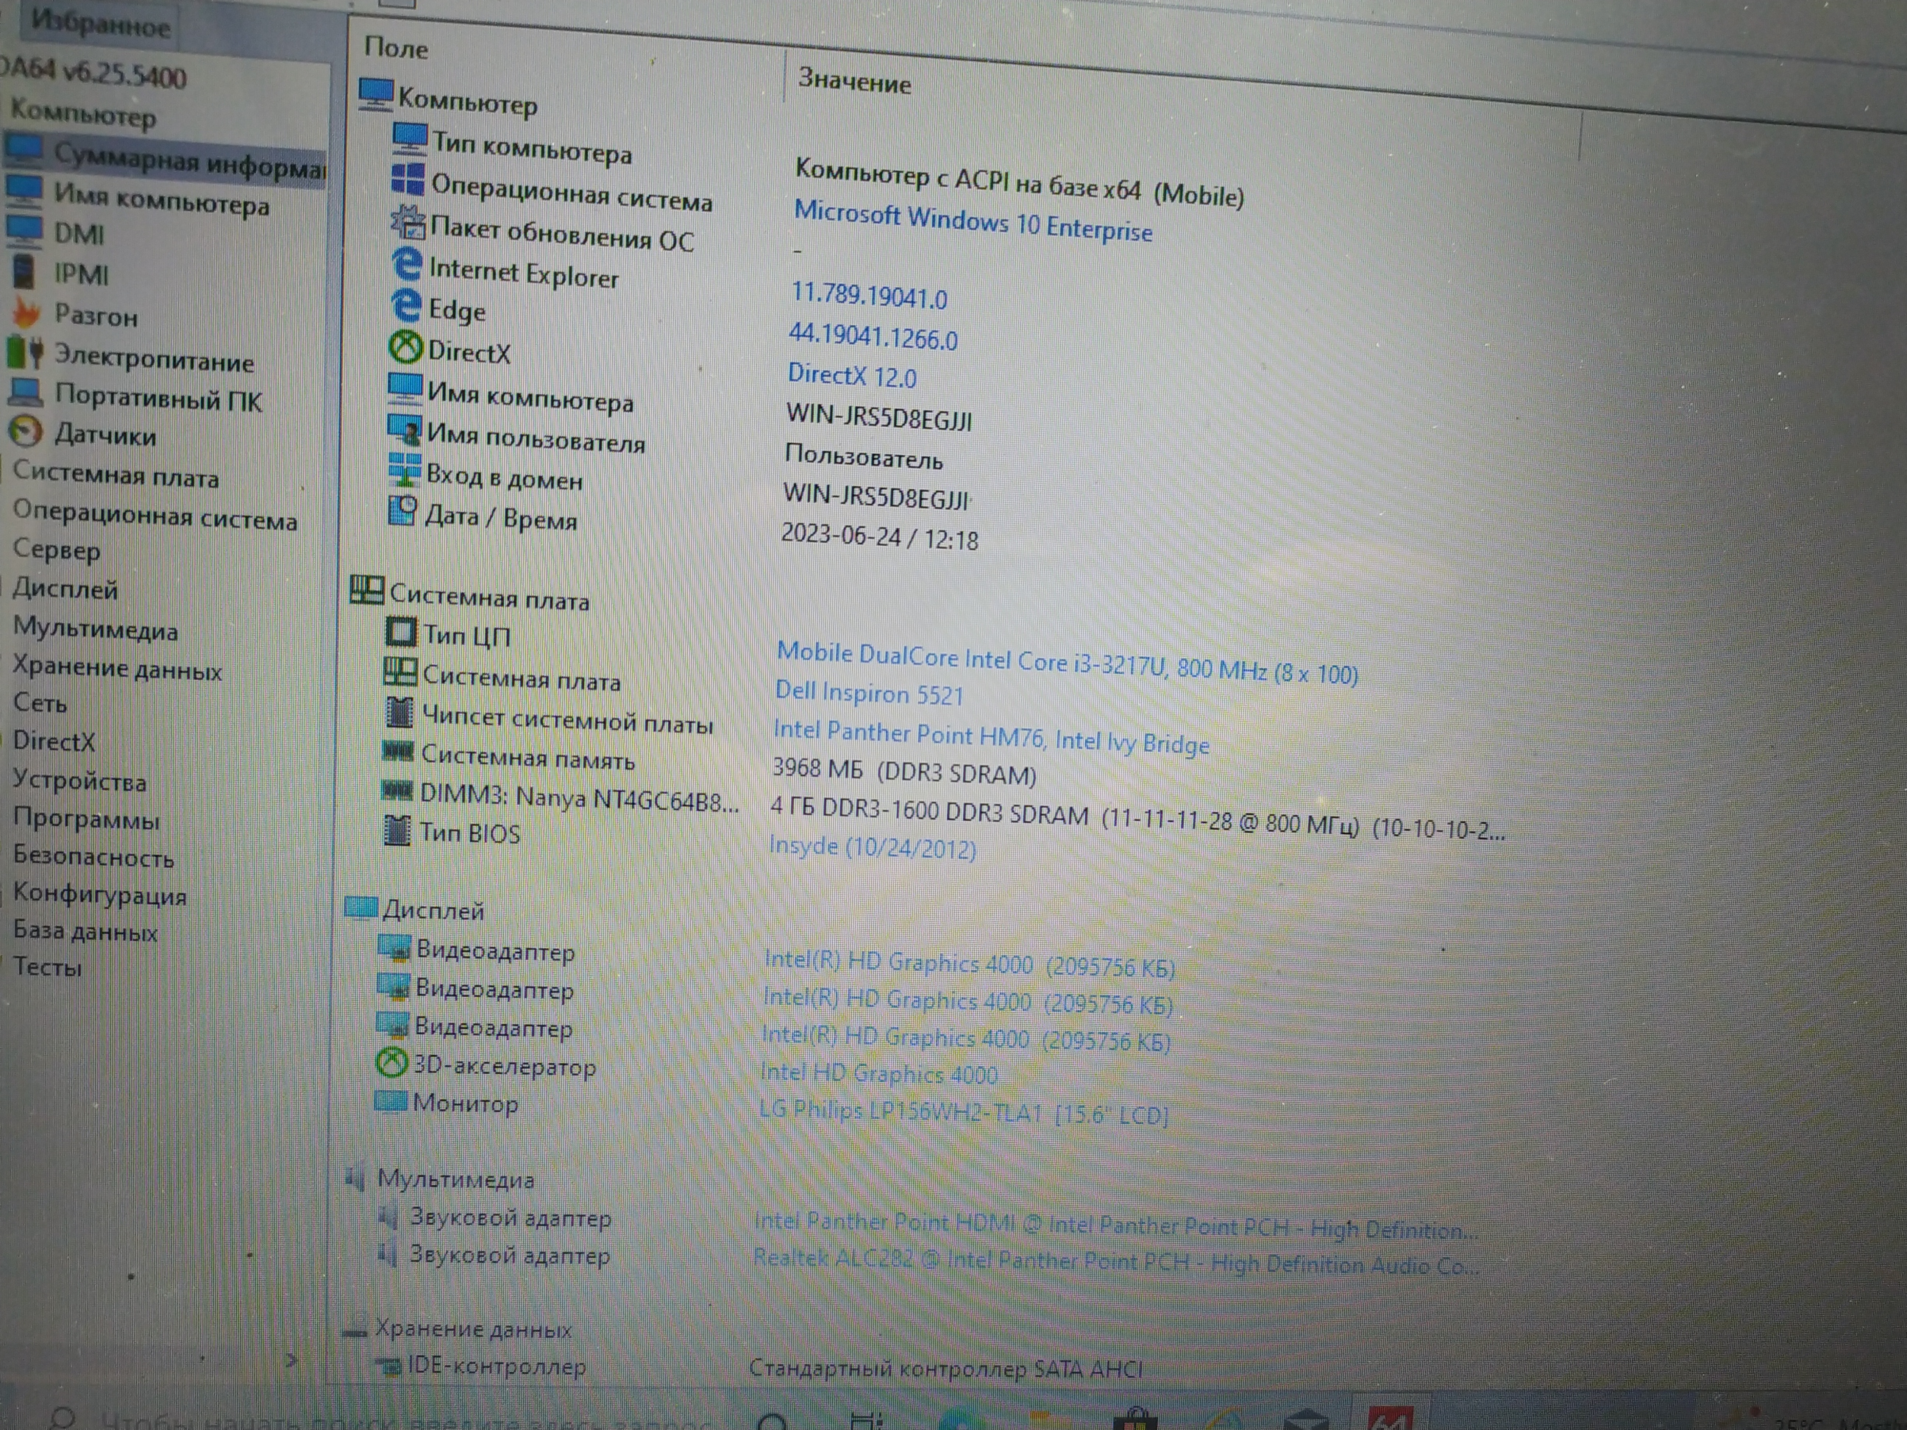
Task: Open Безопасность category in sidebar
Action: coord(93,857)
